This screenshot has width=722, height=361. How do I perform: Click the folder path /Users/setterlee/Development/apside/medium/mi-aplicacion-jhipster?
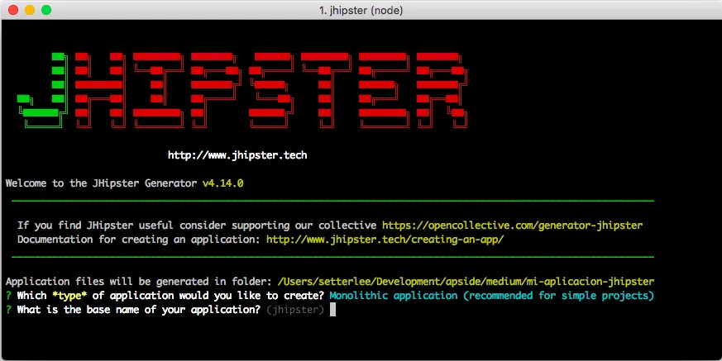pyautogui.click(x=466, y=282)
